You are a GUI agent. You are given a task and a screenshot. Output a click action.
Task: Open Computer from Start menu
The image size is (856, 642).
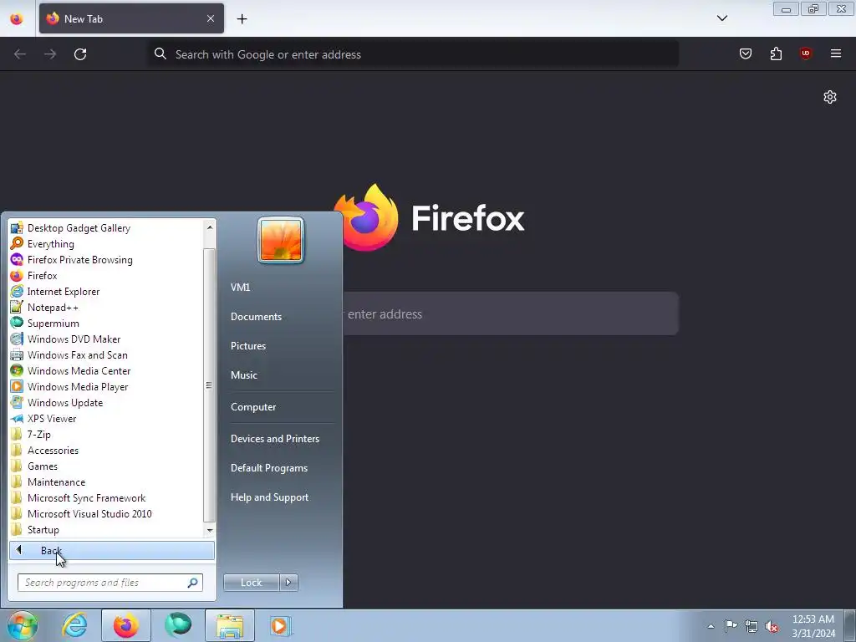pyautogui.click(x=253, y=407)
